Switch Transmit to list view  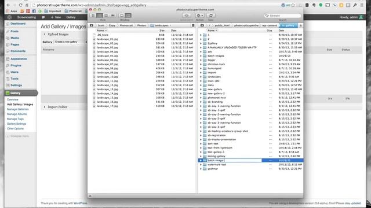pyautogui.click(x=100, y=16)
